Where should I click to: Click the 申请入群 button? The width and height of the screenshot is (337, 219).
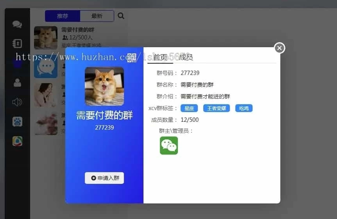(x=104, y=178)
